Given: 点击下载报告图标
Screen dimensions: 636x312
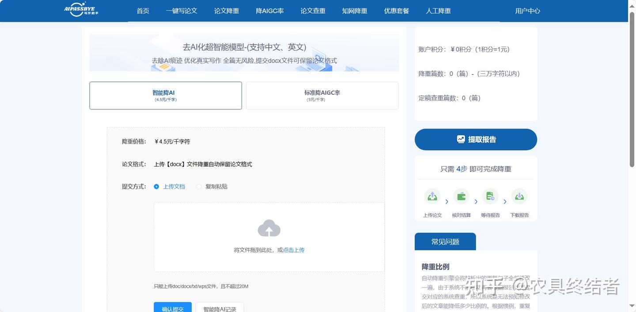Looking at the screenshot, I should pyautogui.click(x=519, y=196).
